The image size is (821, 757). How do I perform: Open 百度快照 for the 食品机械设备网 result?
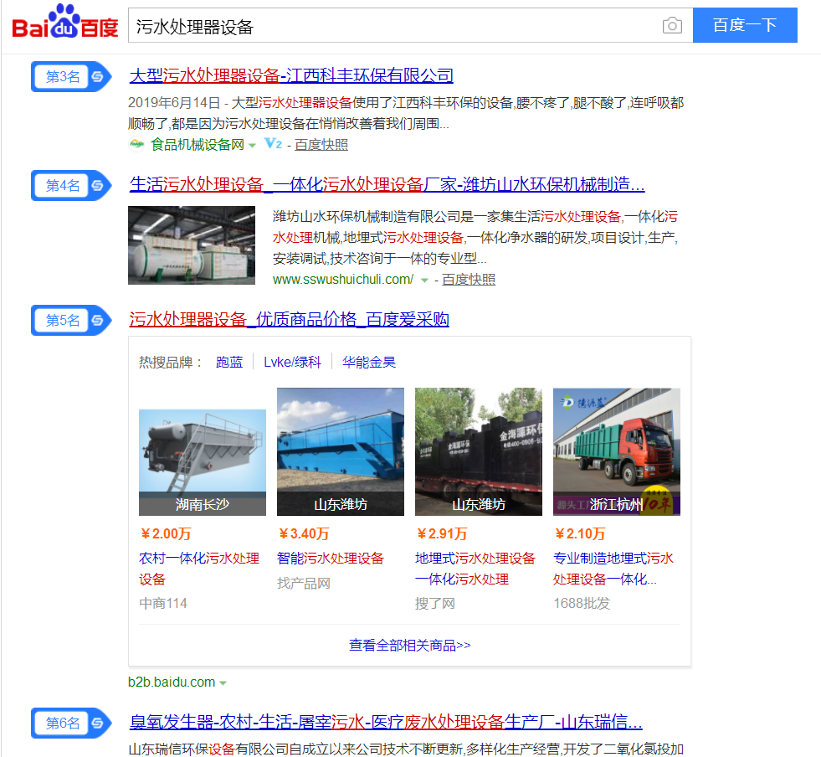click(x=321, y=145)
